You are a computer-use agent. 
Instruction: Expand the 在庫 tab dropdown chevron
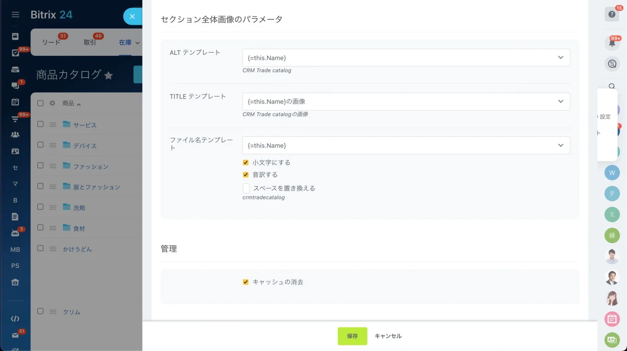137,42
